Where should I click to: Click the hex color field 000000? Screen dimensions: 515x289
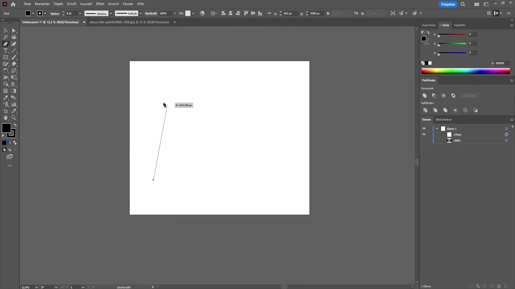[x=502, y=63]
